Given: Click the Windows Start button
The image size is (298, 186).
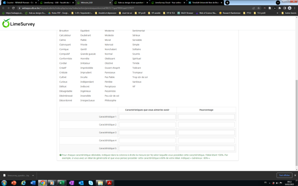Looking at the screenshot, I should pyautogui.click(x=4, y=183).
